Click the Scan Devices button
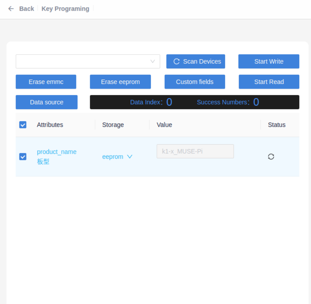 [x=195, y=61]
